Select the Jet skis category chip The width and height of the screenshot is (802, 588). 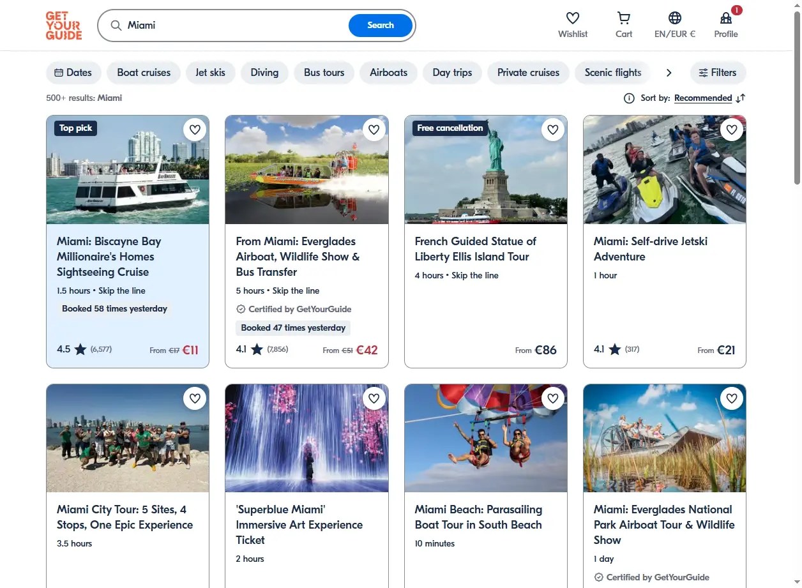click(210, 73)
